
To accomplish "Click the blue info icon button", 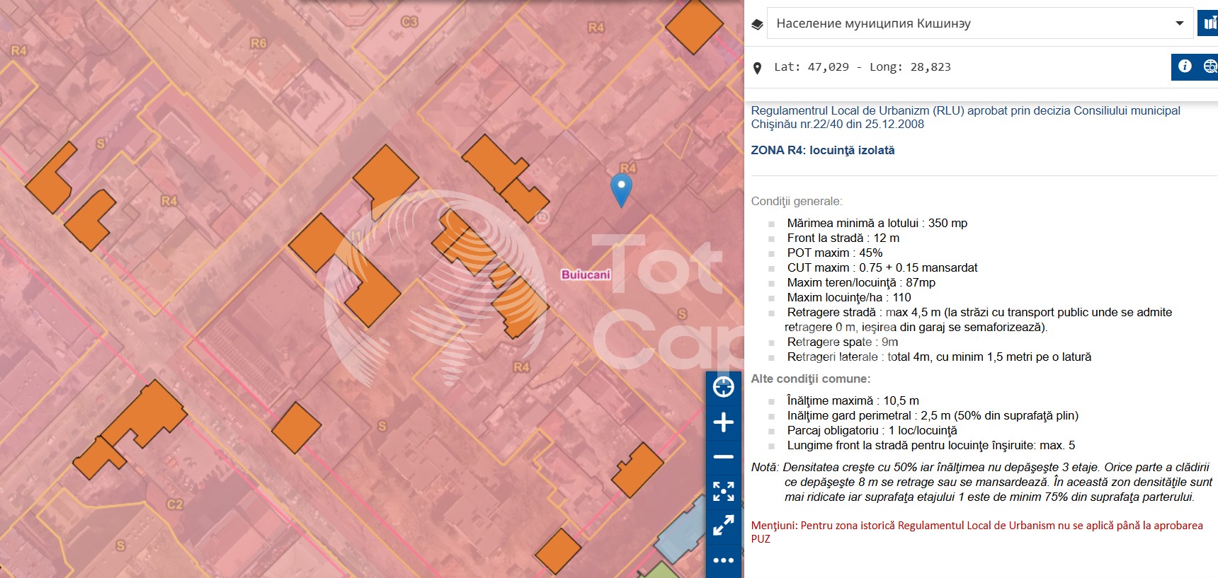I will point(1185,67).
